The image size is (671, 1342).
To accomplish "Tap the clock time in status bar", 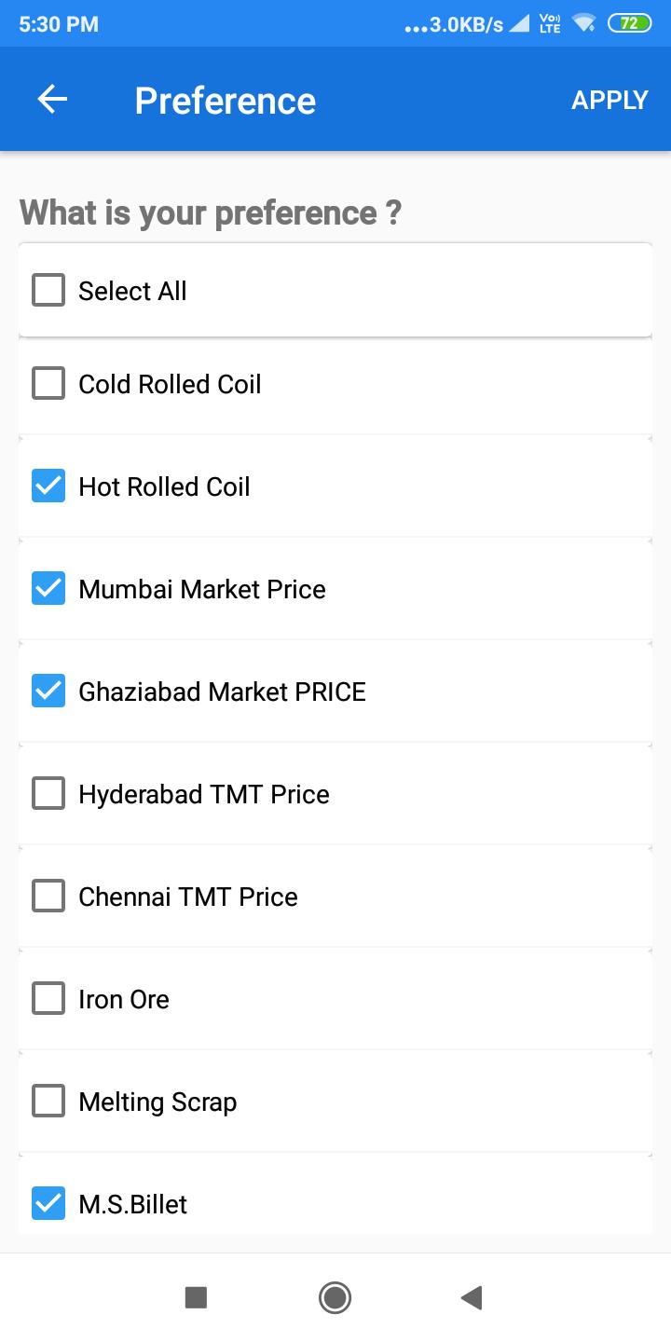I will [x=58, y=24].
